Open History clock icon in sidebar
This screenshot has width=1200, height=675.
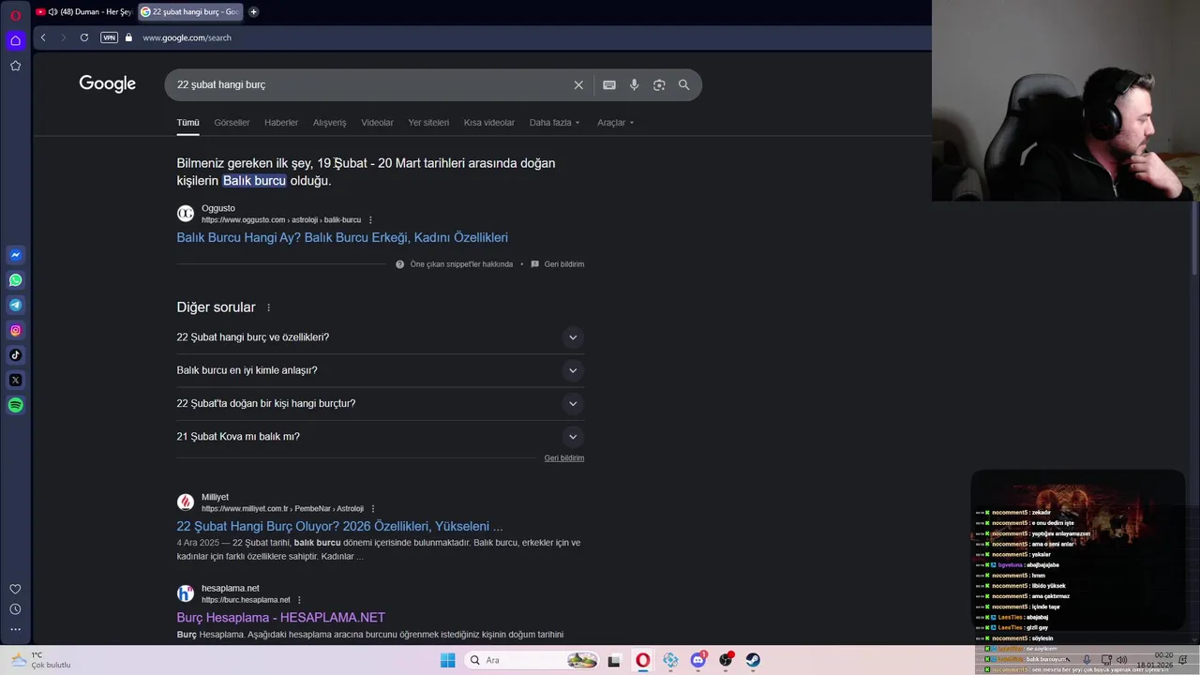pyautogui.click(x=15, y=609)
